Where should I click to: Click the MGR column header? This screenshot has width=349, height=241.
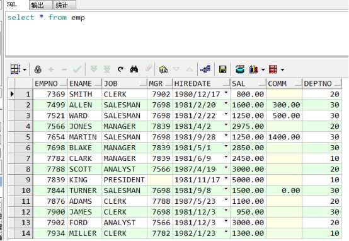click(159, 83)
